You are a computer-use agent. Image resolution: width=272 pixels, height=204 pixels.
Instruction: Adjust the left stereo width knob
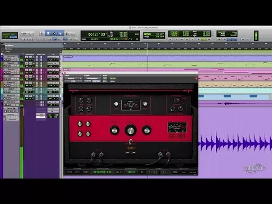tap(116, 104)
